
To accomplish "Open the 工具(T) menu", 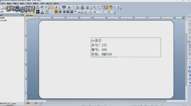I will [x=42, y=4].
